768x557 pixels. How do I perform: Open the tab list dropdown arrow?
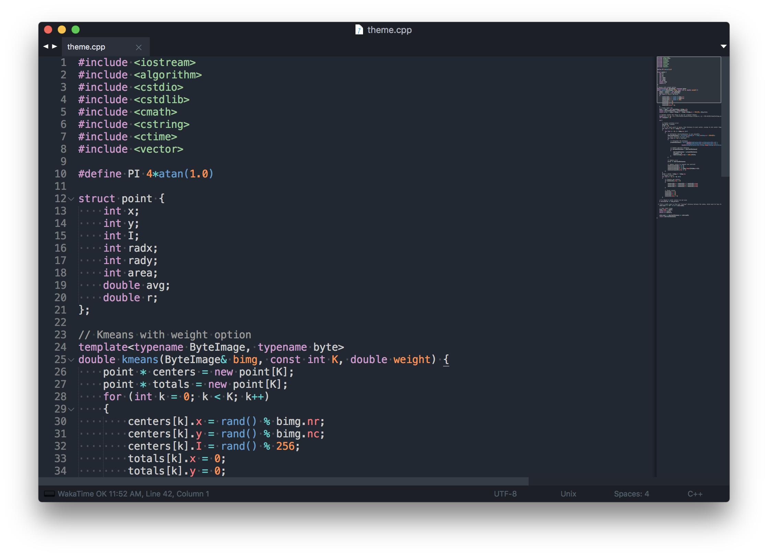point(723,46)
